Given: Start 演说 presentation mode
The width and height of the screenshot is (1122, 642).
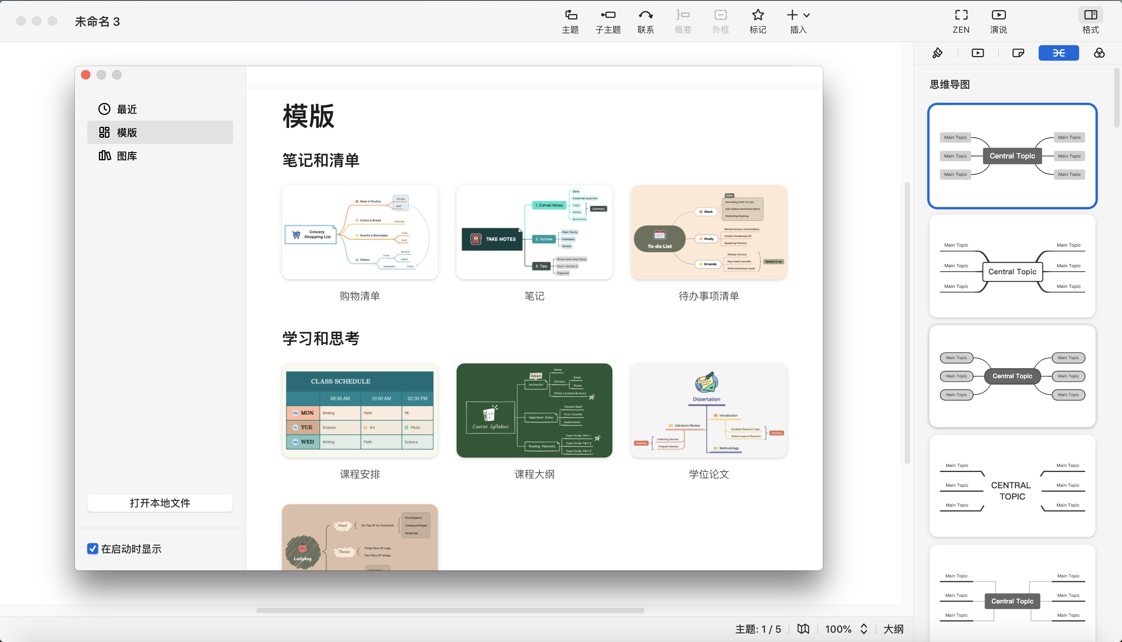Looking at the screenshot, I should [999, 21].
